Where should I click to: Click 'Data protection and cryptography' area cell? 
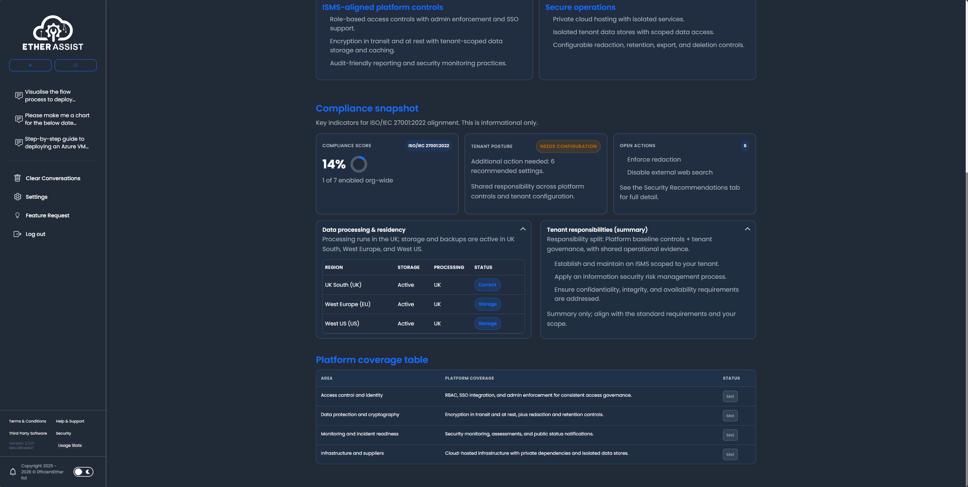coord(360,415)
